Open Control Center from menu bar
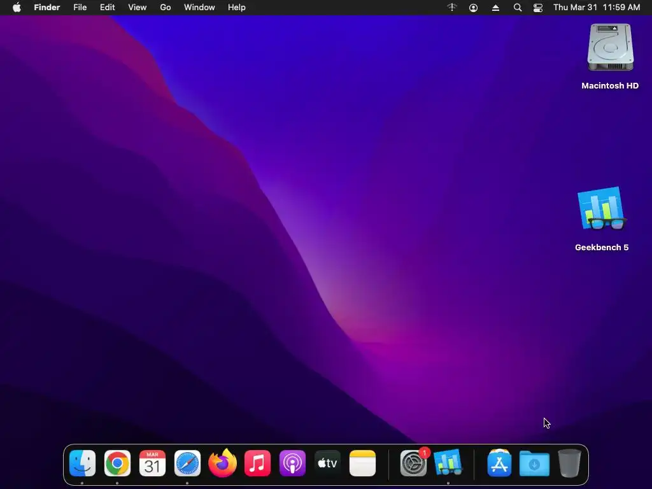The height and width of the screenshot is (489, 652). [537, 8]
